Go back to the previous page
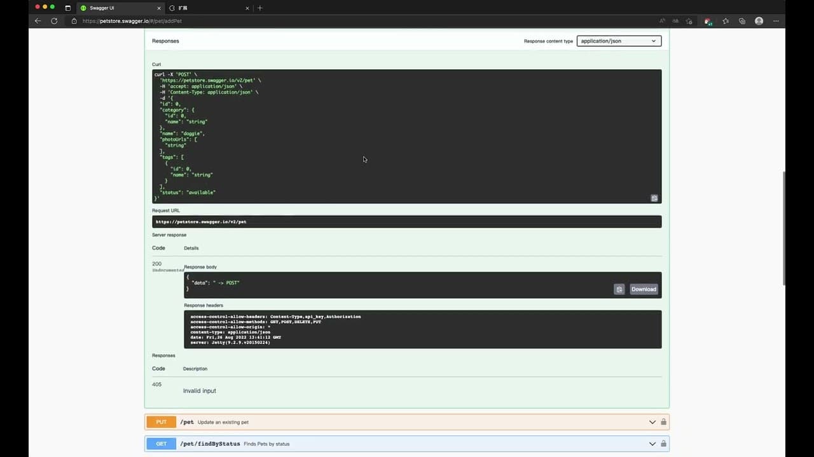The height and width of the screenshot is (457, 814). (38, 21)
